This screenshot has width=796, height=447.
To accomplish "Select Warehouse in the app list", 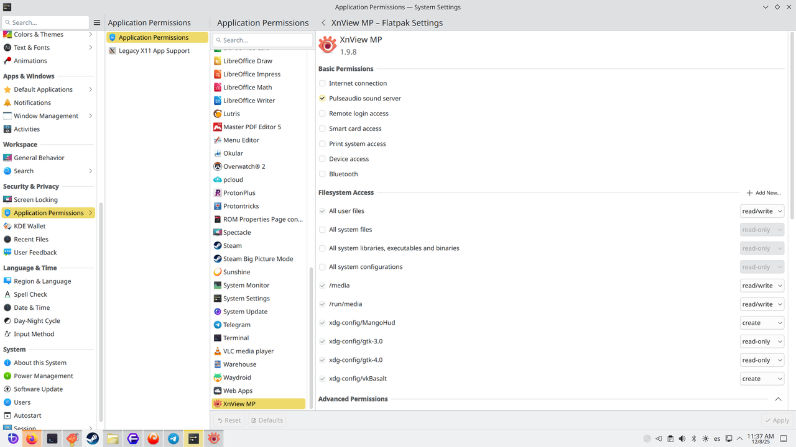I will point(259,364).
